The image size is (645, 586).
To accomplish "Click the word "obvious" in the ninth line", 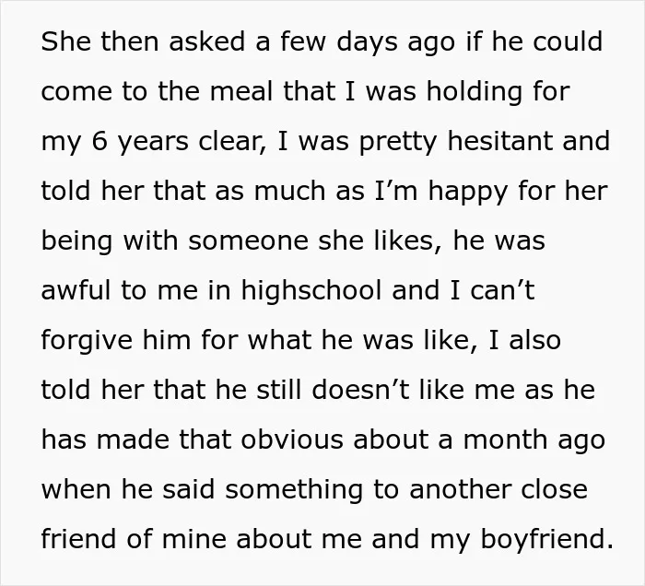I will pos(292,439).
